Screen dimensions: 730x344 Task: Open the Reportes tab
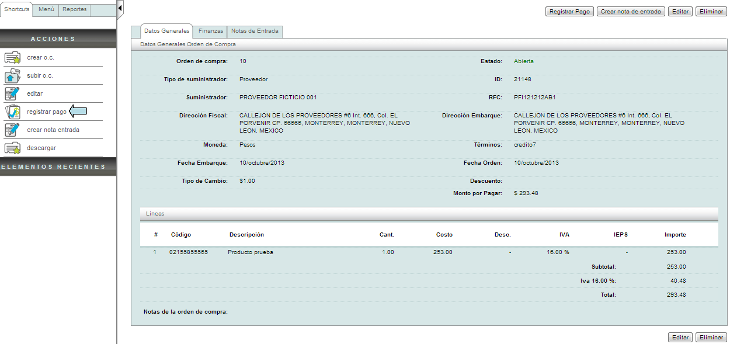pyautogui.click(x=74, y=10)
